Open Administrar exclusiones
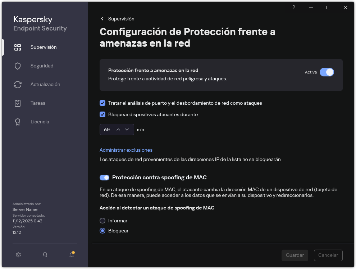 click(126, 150)
